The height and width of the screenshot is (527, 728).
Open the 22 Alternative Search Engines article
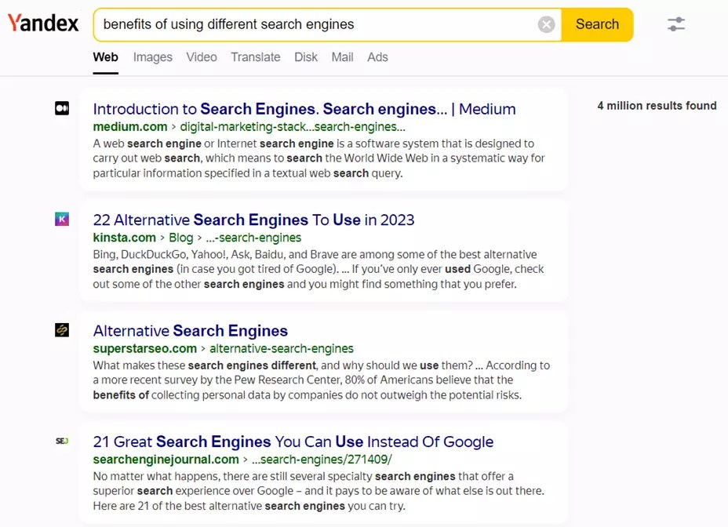(253, 220)
